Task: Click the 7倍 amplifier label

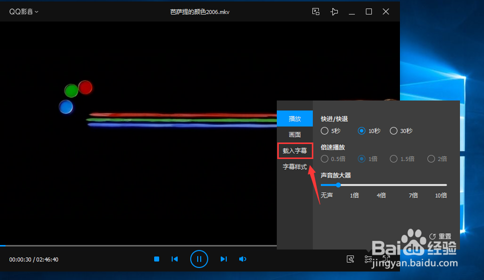Action: click(x=413, y=195)
